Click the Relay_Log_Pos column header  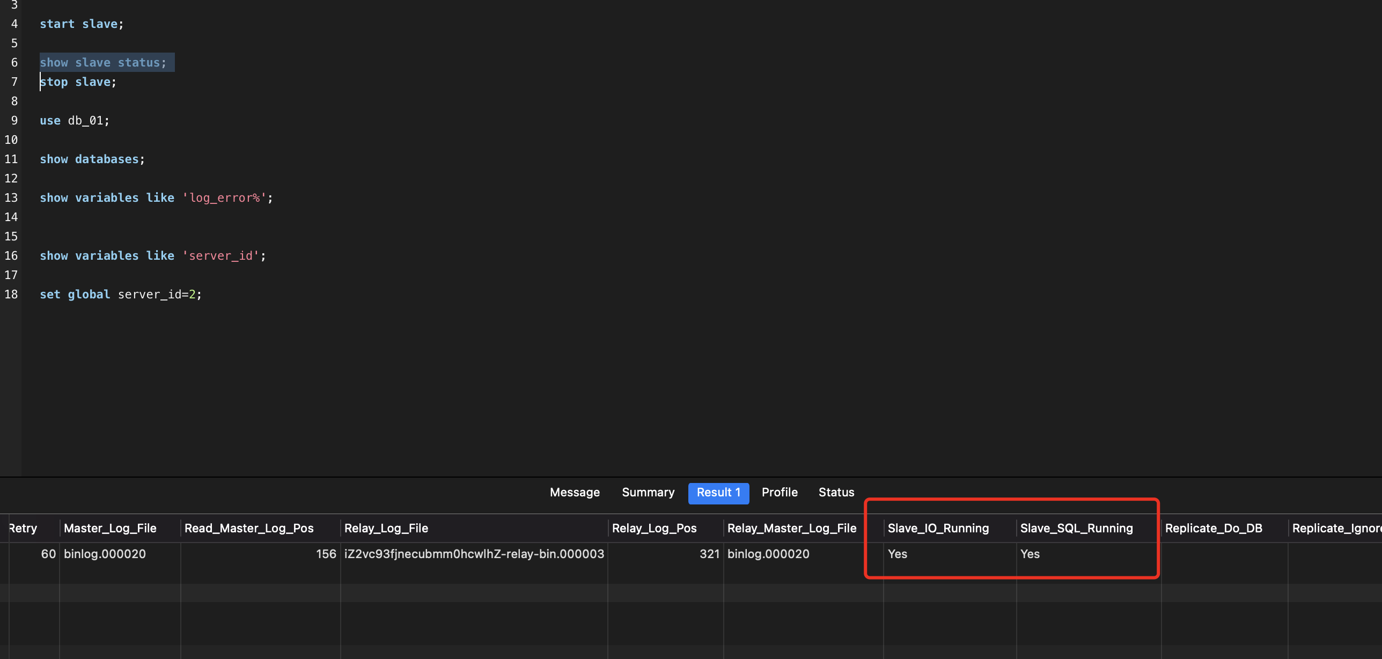(654, 528)
